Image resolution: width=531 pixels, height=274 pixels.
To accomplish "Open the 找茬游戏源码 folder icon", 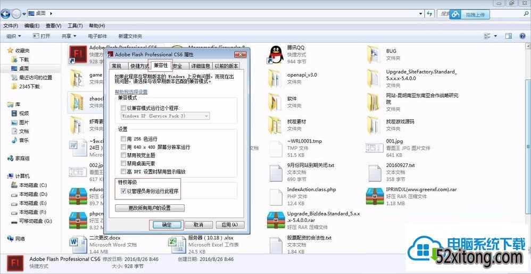I will click(375, 125).
